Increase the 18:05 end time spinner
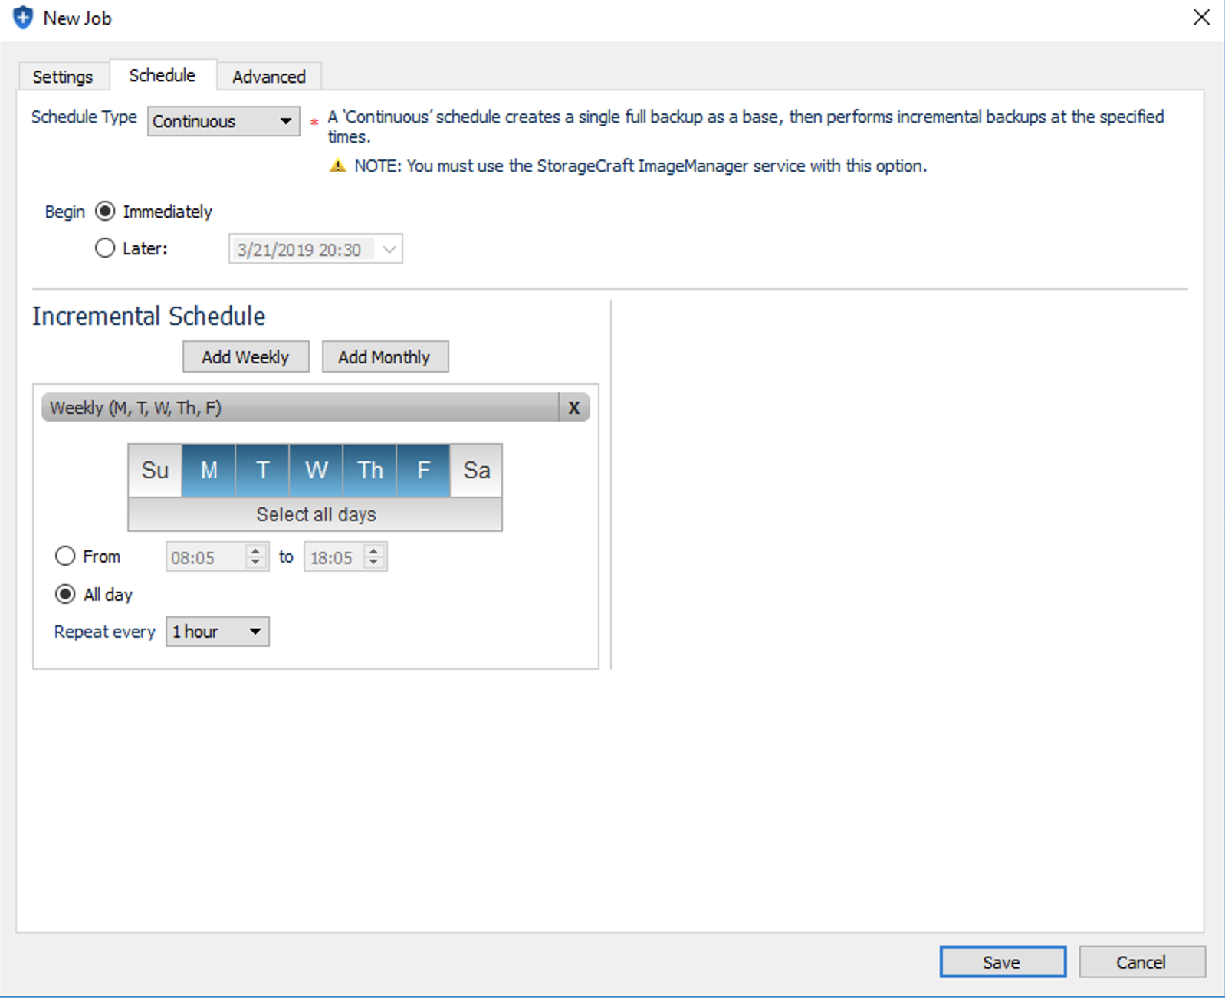 point(374,550)
